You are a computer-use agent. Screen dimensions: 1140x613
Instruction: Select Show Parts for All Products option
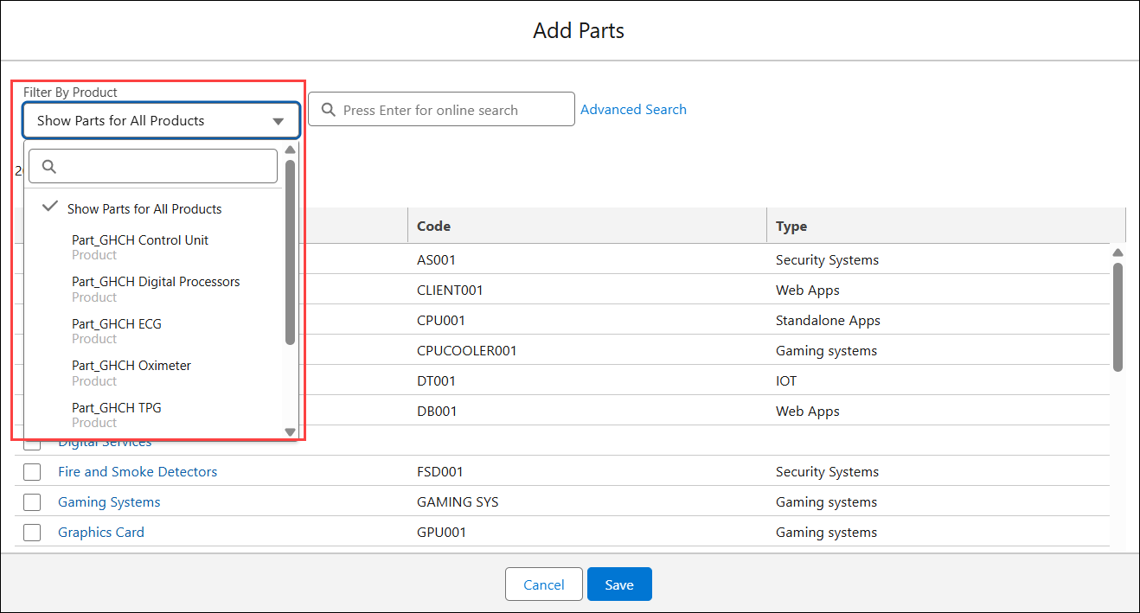pos(144,208)
